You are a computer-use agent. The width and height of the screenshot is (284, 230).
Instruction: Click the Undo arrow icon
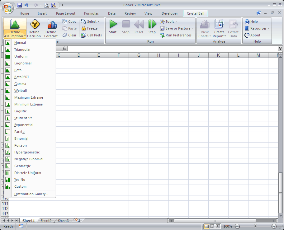[x=26, y=5]
